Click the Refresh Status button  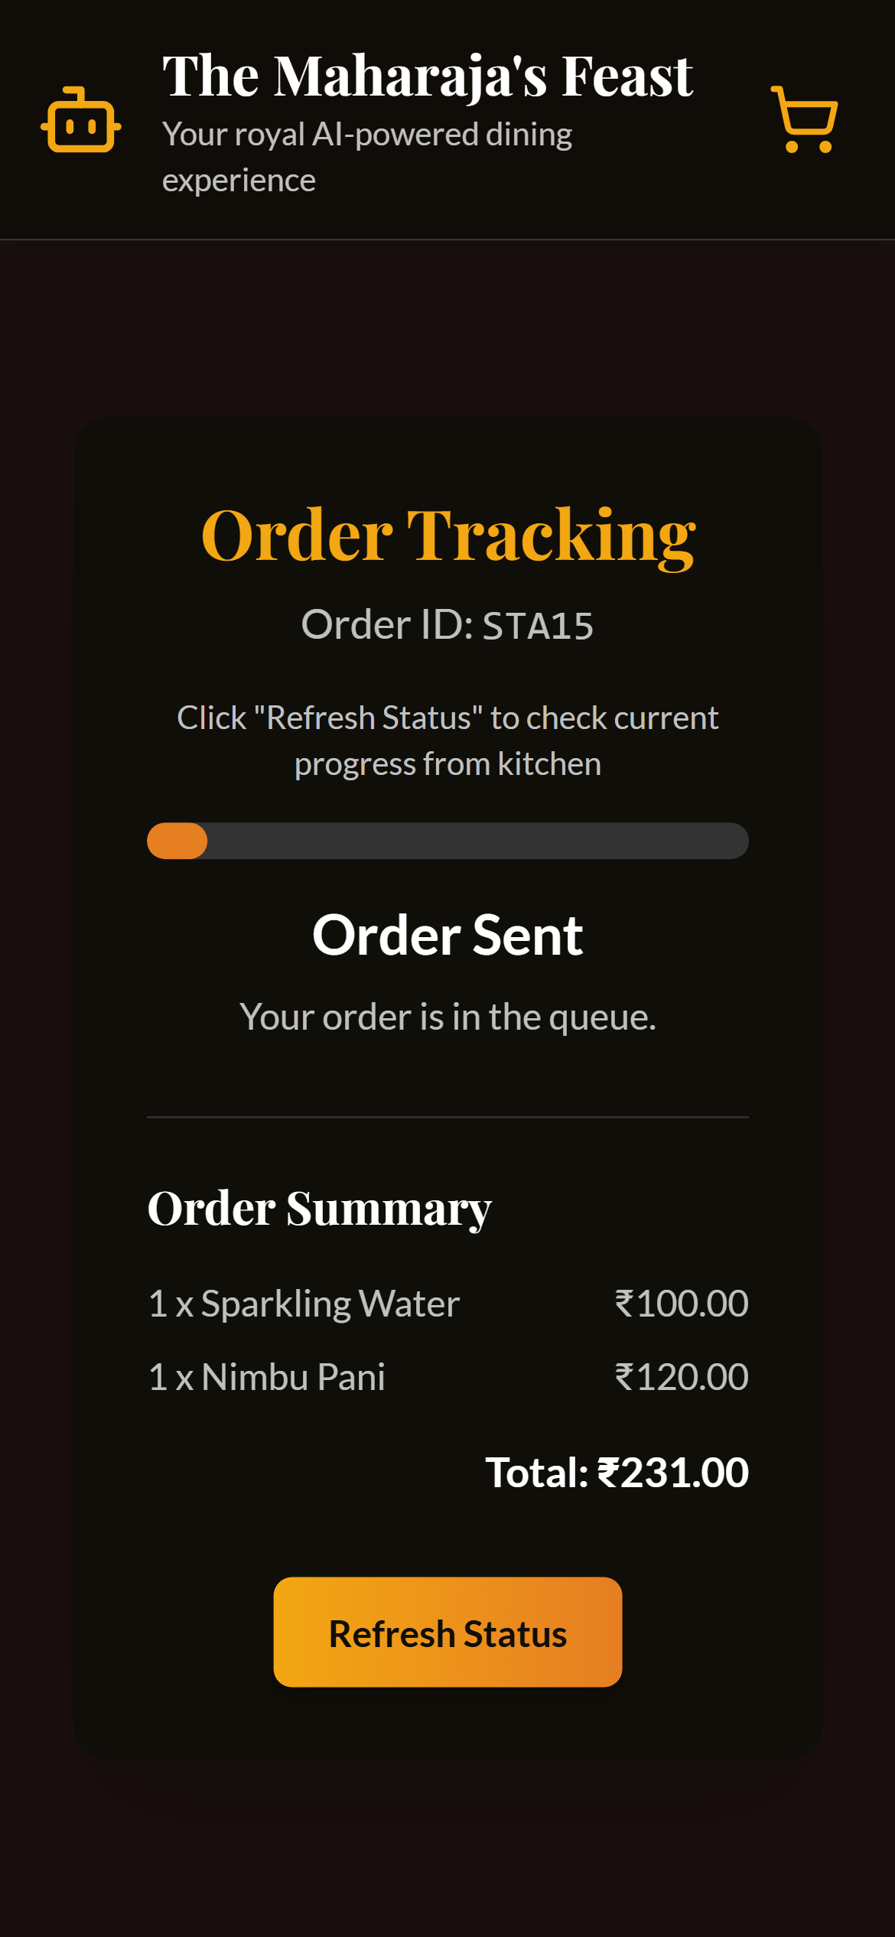tap(447, 1632)
